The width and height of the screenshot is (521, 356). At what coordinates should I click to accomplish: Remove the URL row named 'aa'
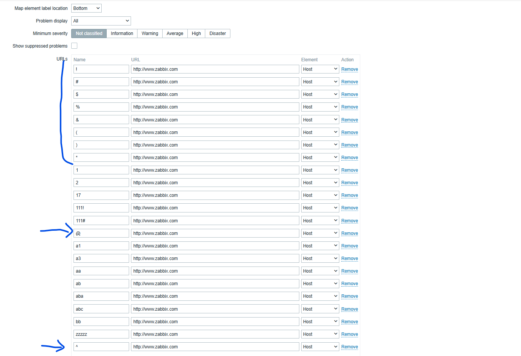[350, 271]
